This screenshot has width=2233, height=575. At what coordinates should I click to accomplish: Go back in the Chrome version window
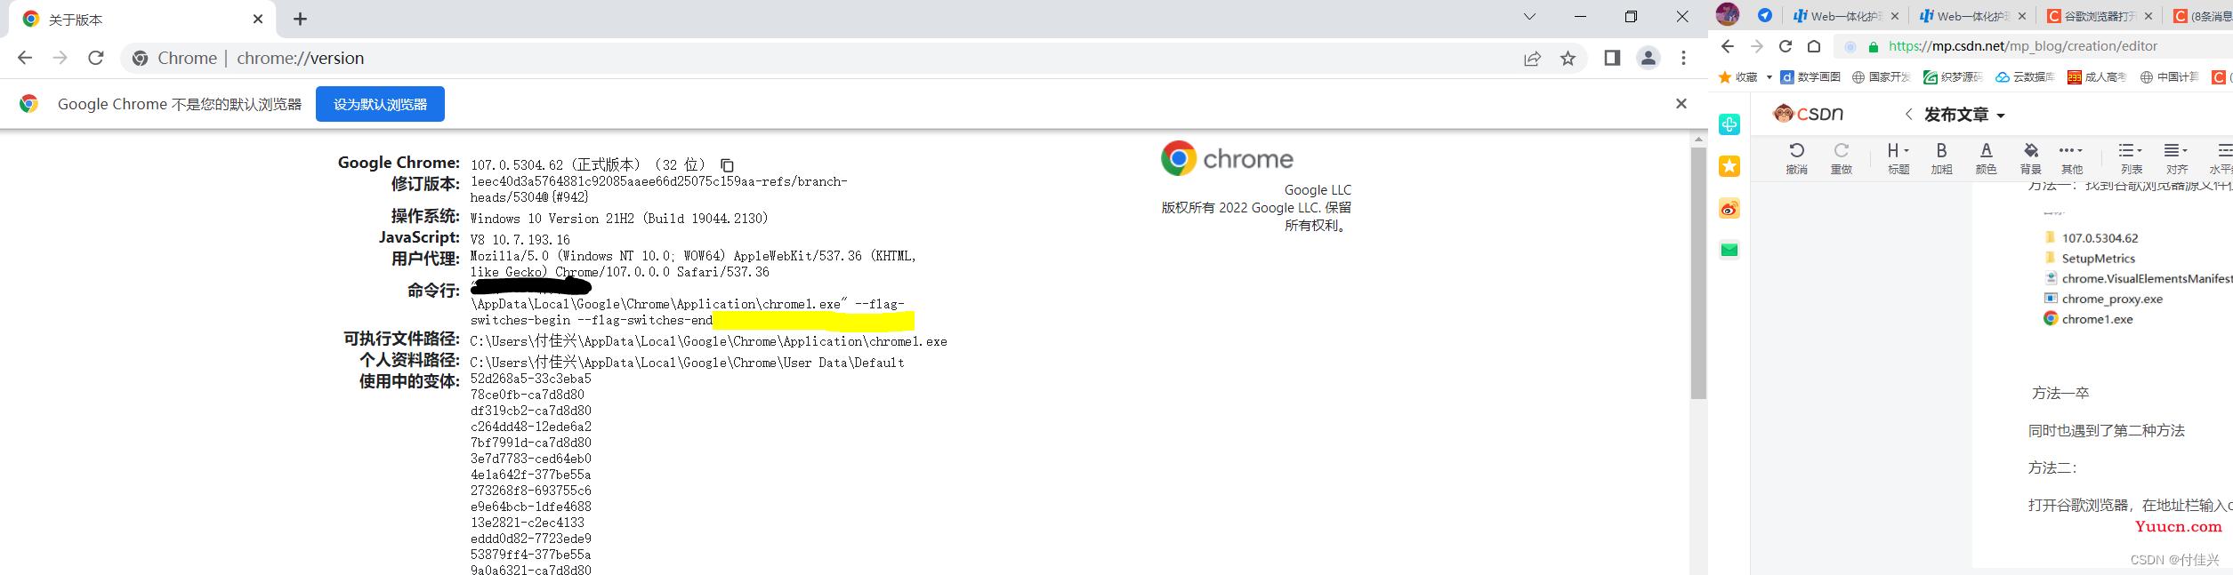click(25, 58)
